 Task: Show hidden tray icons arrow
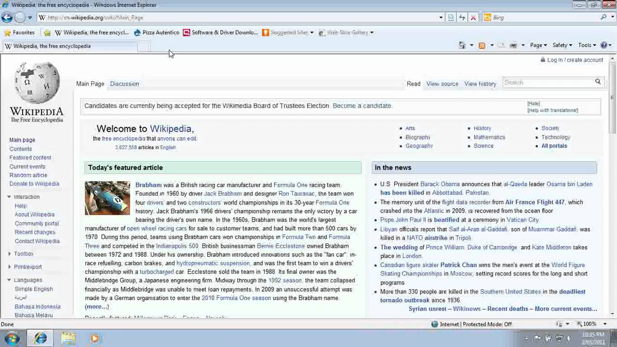pos(526,338)
